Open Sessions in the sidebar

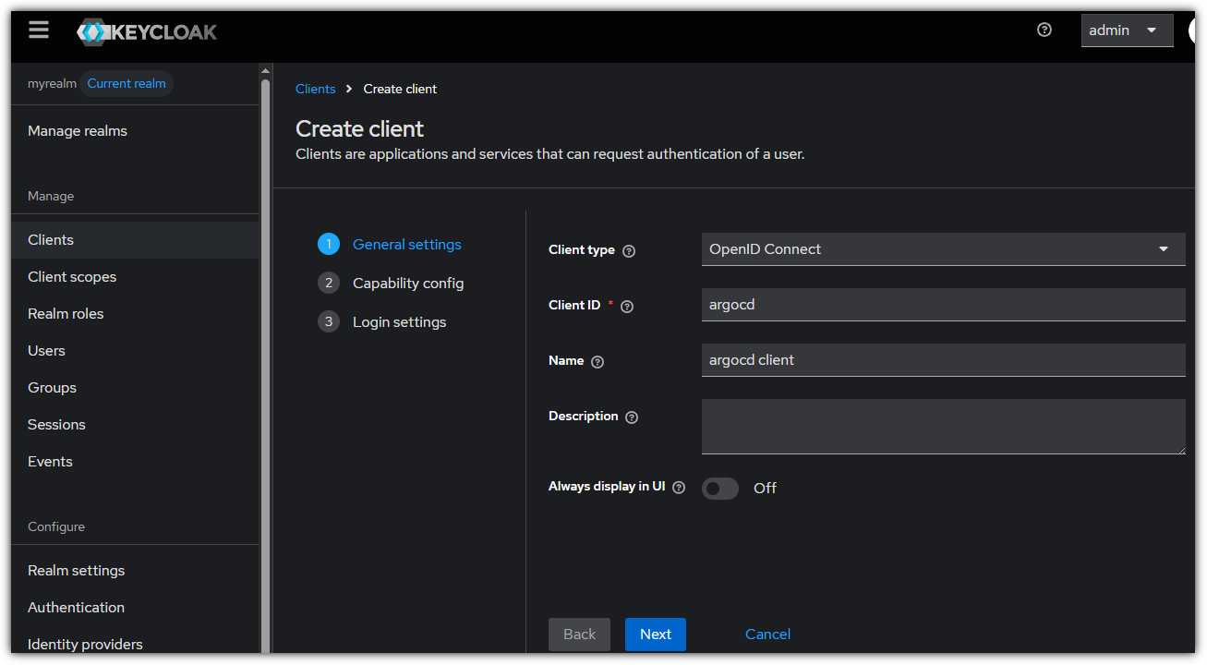[x=135, y=425]
